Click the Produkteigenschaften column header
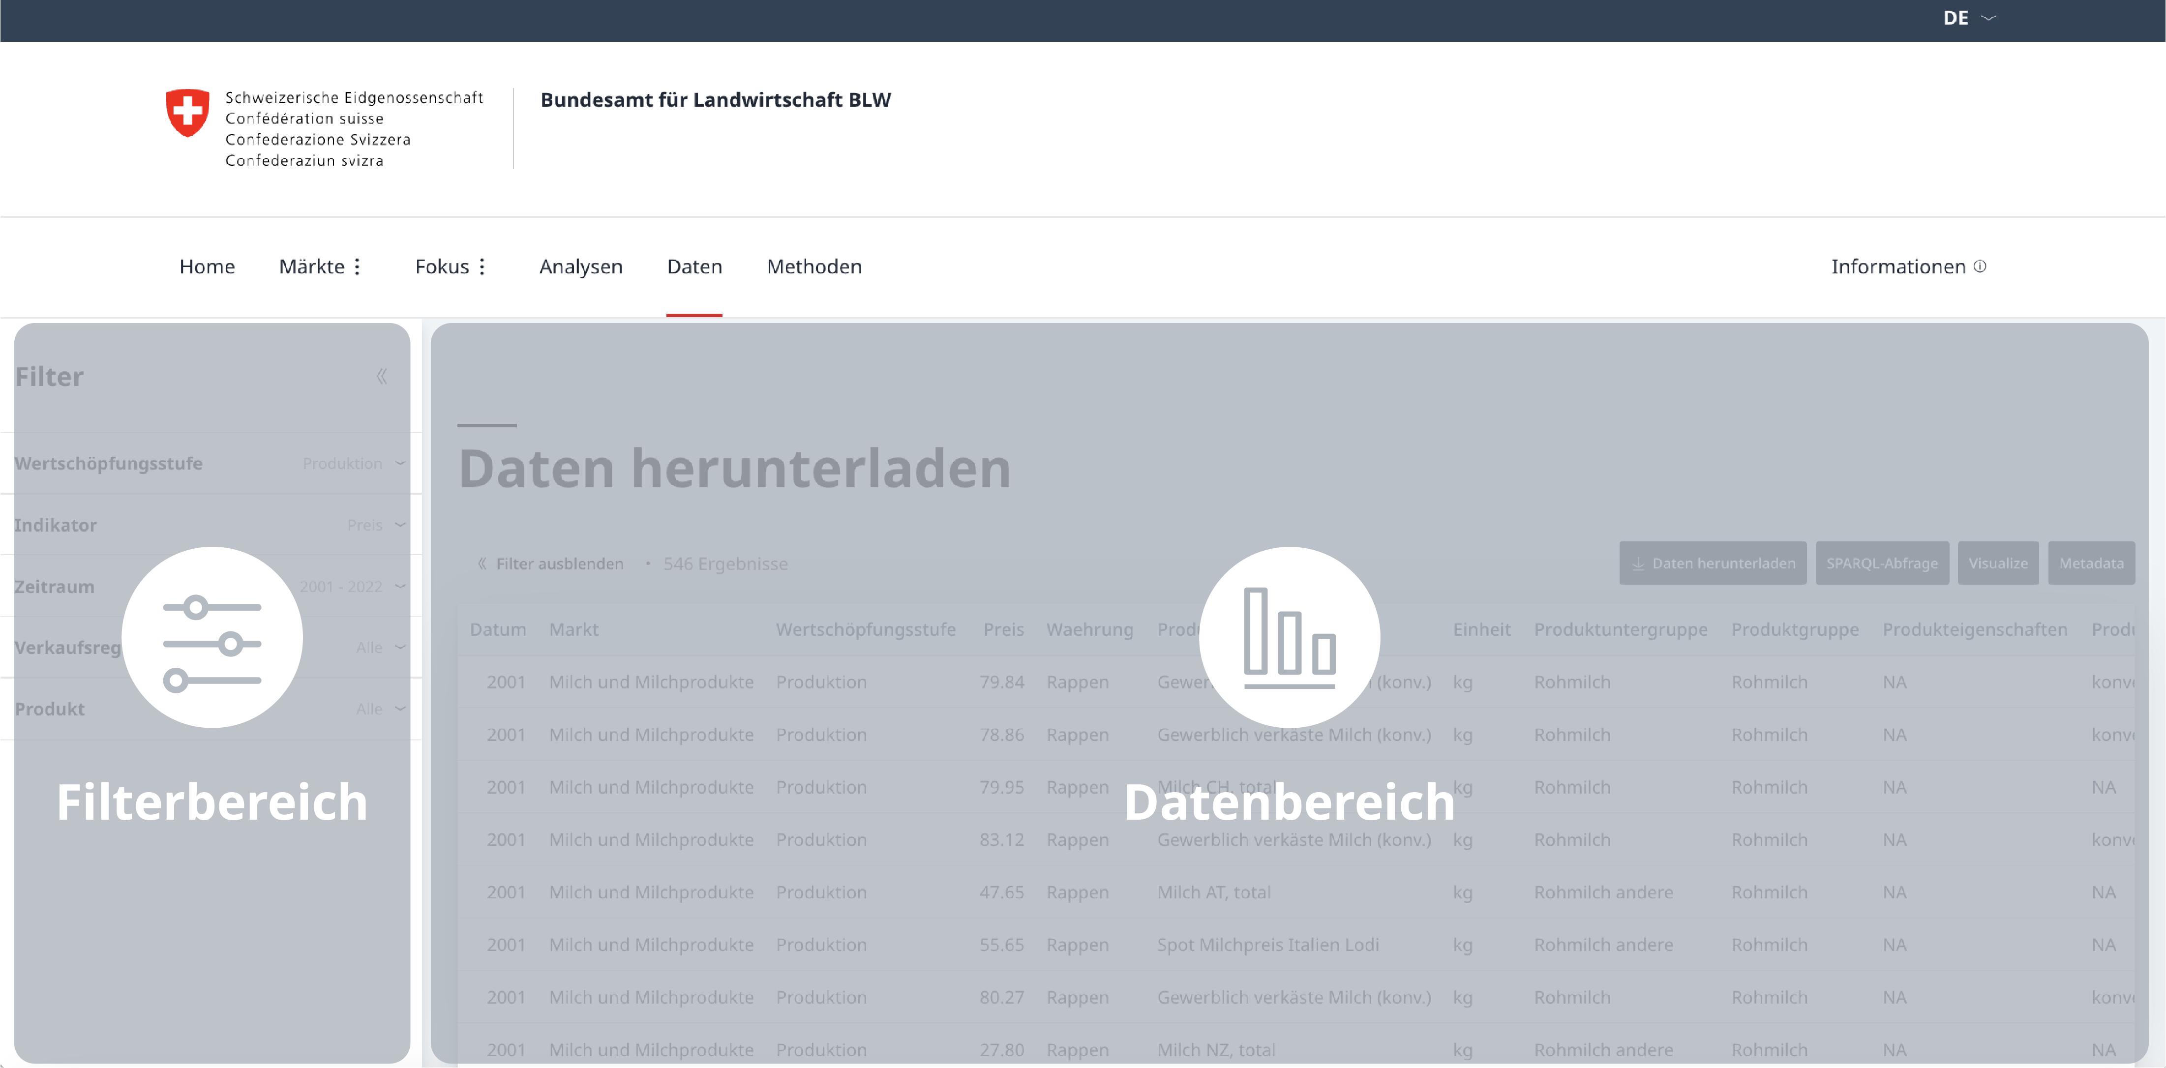The image size is (2166, 1068). [x=1974, y=629]
